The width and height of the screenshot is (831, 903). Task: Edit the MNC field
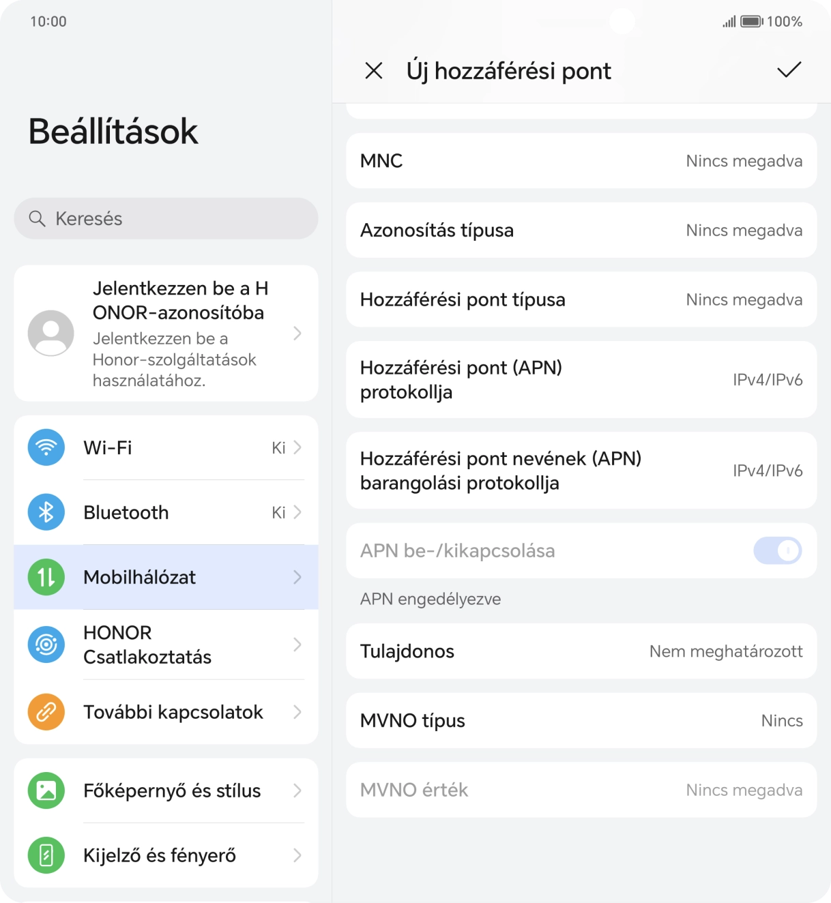tap(581, 161)
